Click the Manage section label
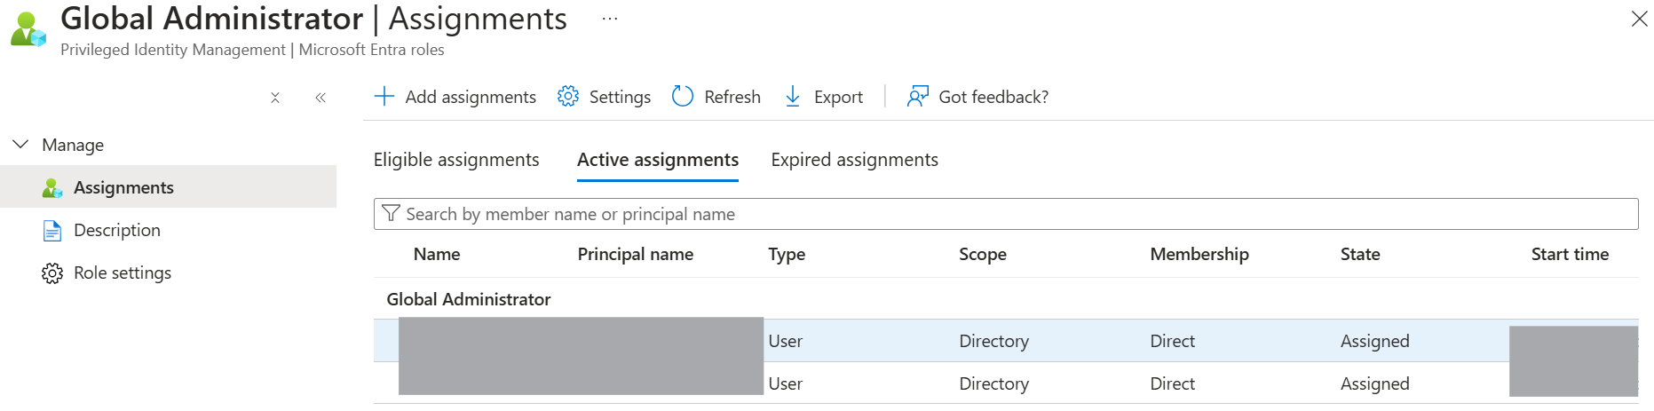Screen dimensions: 1654x411 (x=73, y=145)
